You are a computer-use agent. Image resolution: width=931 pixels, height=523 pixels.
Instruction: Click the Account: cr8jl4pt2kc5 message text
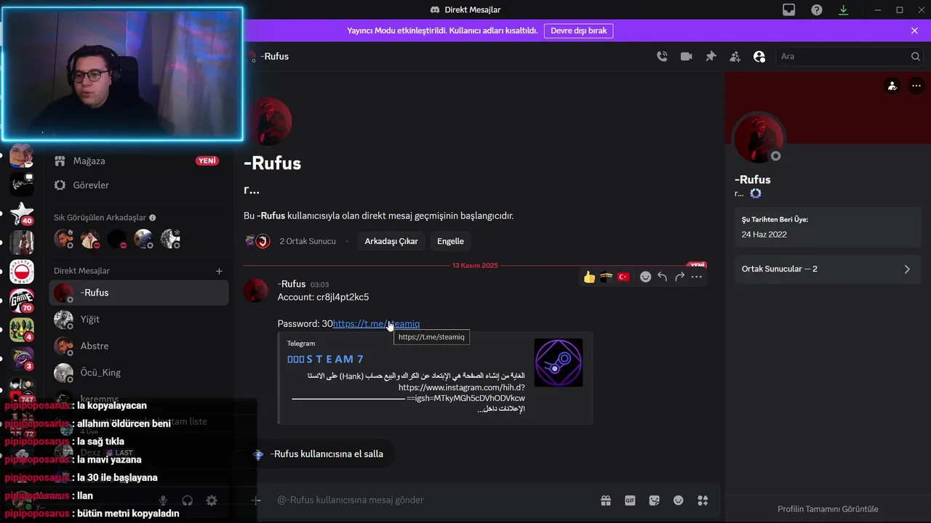(x=323, y=297)
